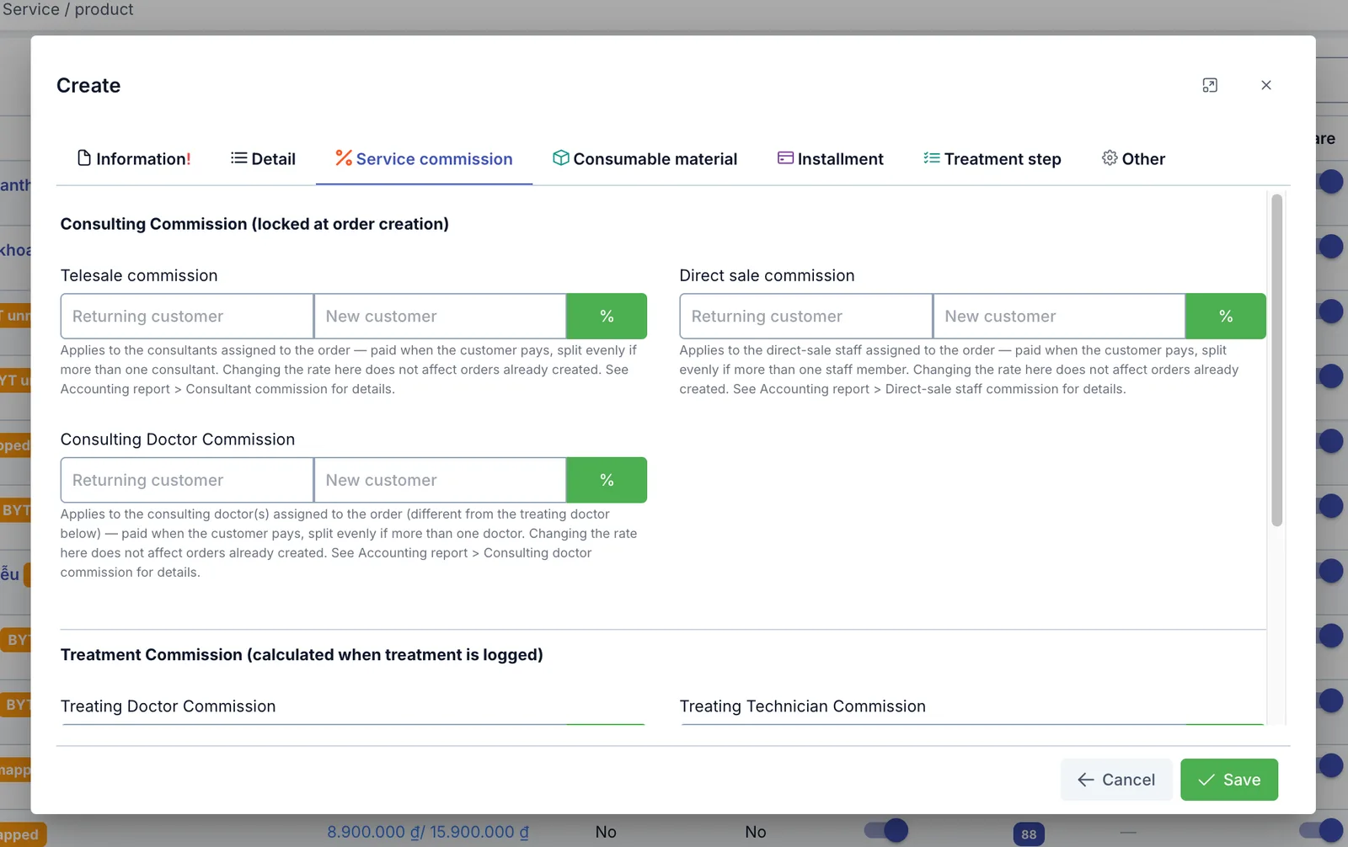
Task: Click Direct sale Returning customer field
Action: pos(806,317)
